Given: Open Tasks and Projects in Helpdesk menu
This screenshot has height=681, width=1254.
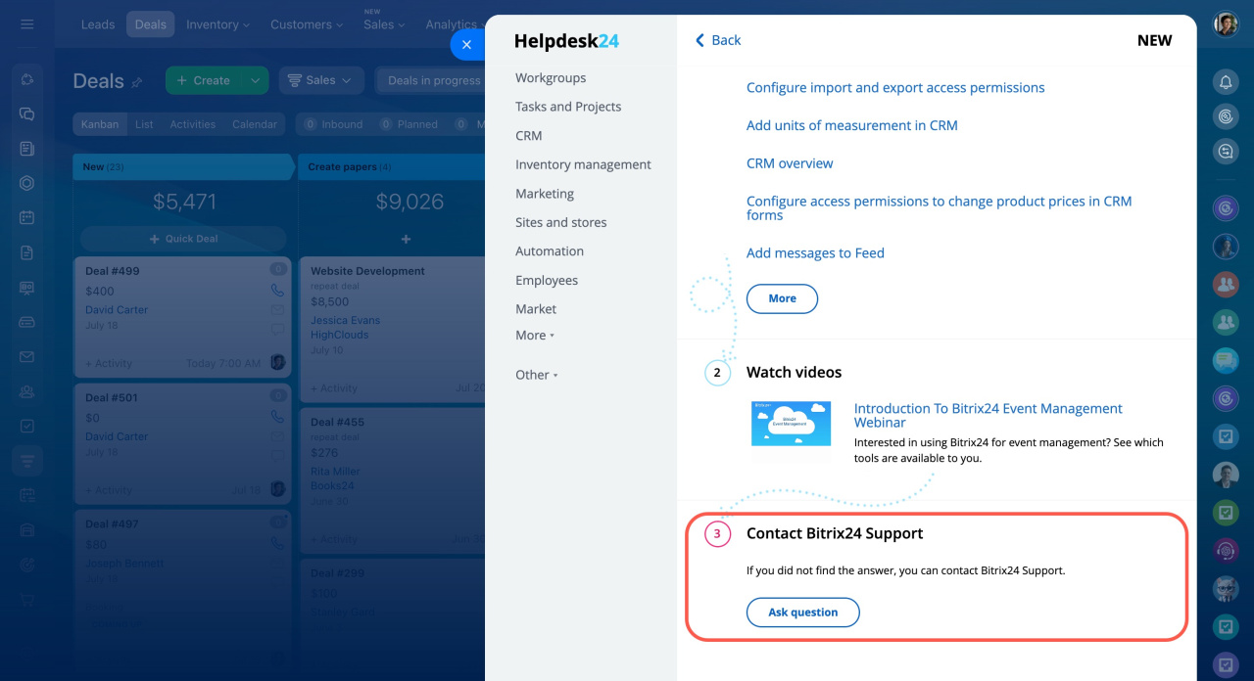Looking at the screenshot, I should tap(568, 107).
